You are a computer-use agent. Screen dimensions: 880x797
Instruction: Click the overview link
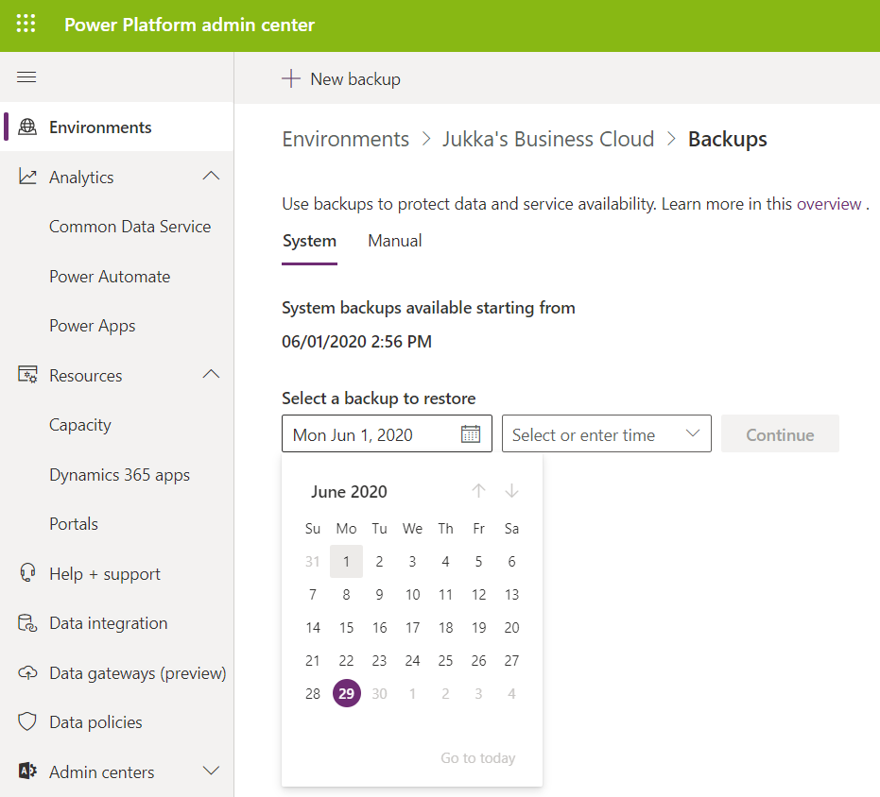[829, 204]
